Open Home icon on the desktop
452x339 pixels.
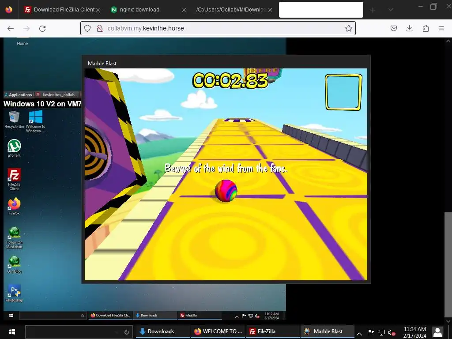22,42
